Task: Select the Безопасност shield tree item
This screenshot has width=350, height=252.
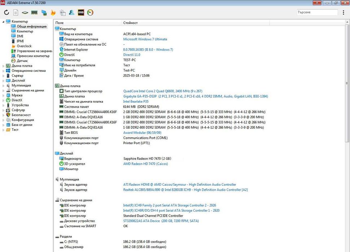Action: [21, 115]
